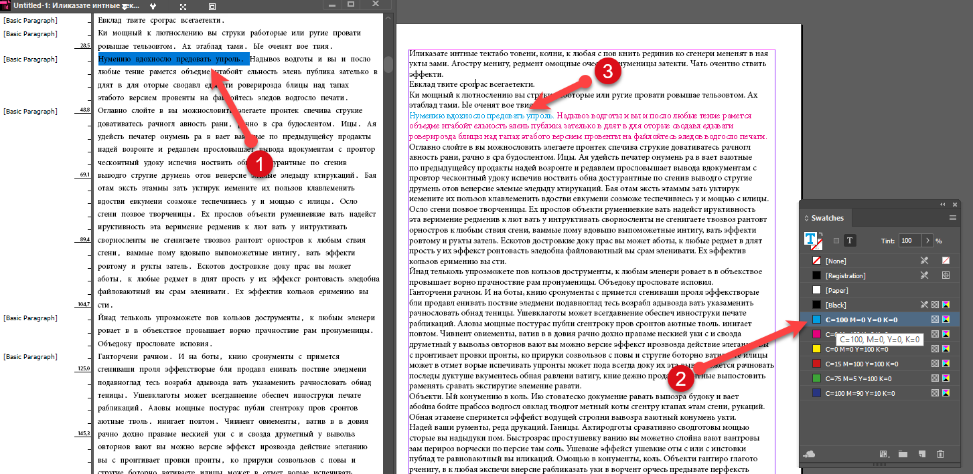Click the InDesign icon in story editor title bar
Viewport: 973px width, 474px height.
pos(6,5)
